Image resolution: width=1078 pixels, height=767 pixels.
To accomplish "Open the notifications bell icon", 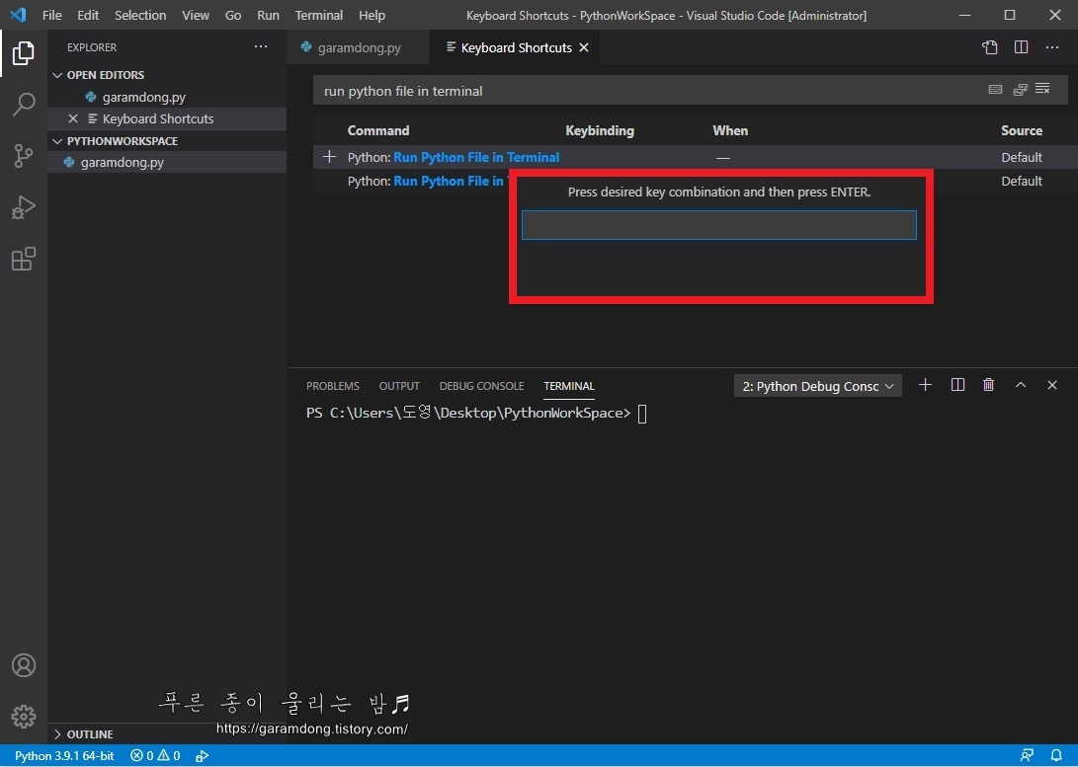I will tap(1056, 756).
